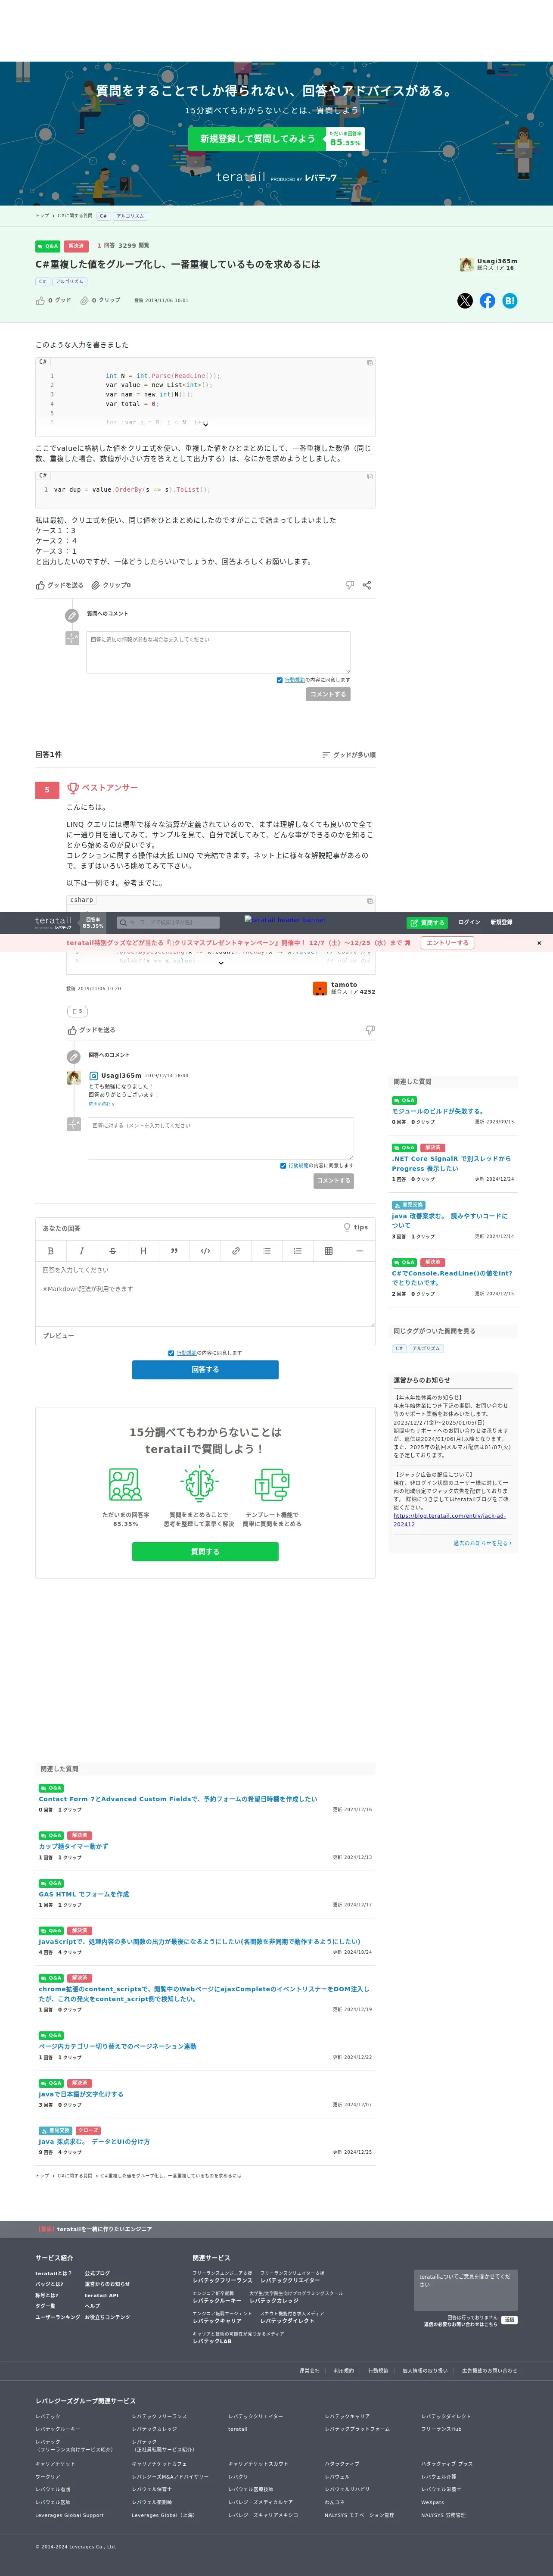Click the question comment textarea

click(x=218, y=652)
